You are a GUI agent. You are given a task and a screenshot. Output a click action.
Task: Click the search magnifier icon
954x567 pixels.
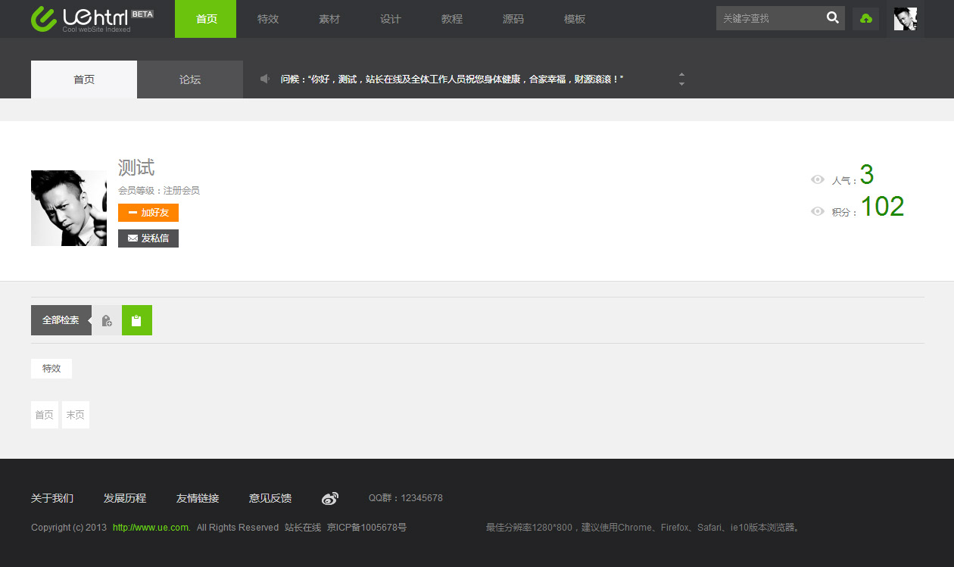tap(832, 18)
